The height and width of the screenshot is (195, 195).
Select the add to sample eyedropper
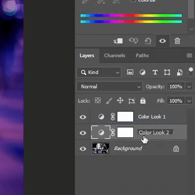coord(102,2)
